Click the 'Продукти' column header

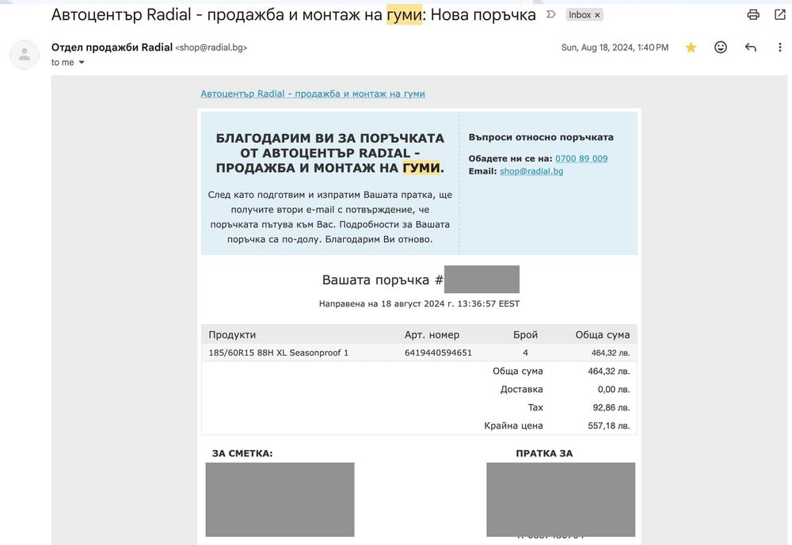click(232, 335)
